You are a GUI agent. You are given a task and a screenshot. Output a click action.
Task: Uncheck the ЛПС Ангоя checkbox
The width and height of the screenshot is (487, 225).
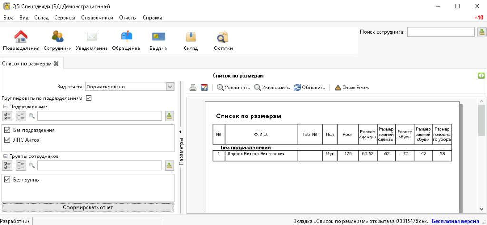(7, 140)
